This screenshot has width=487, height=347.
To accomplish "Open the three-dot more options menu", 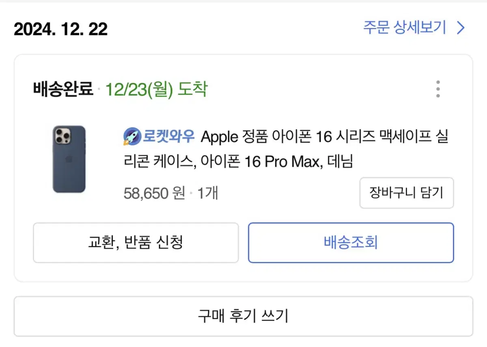I will coord(437,89).
